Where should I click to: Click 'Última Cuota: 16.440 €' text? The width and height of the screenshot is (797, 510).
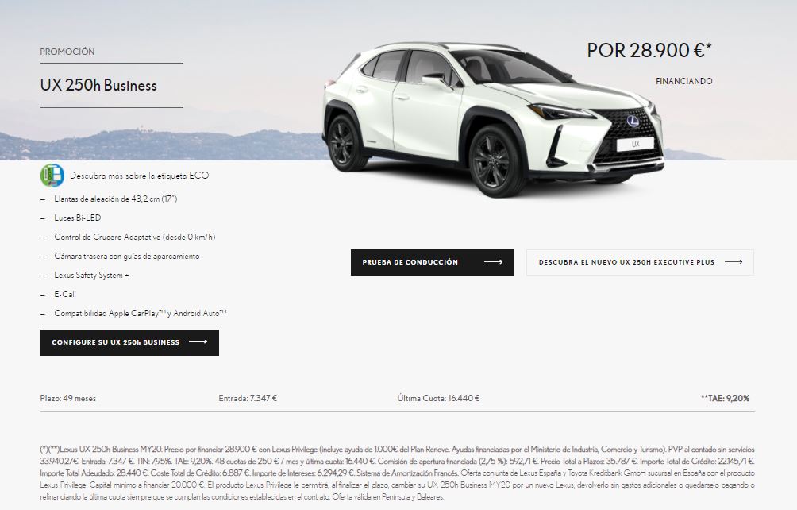click(x=439, y=399)
